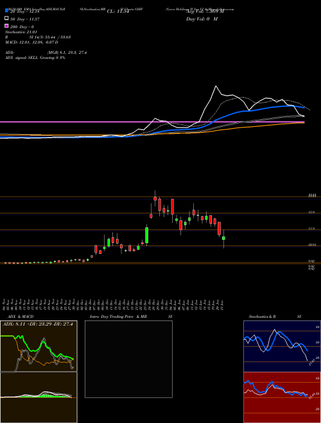Image resolution: width=321 pixels, height=423 pixels.
Task: Select the '200 Day = 0' label
Action: [22, 27]
